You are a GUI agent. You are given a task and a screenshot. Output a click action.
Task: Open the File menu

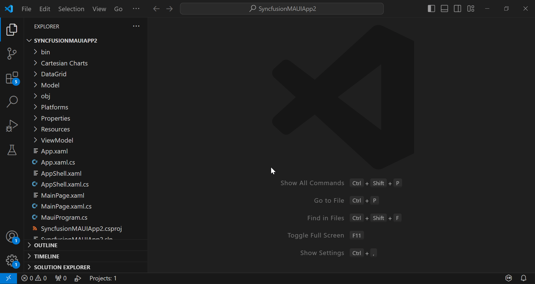coord(26,9)
